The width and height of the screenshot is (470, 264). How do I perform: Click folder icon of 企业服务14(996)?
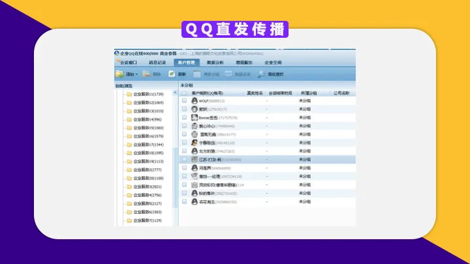[129, 119]
